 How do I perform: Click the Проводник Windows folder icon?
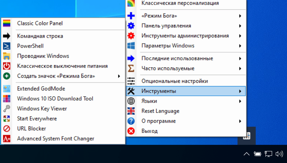(7, 56)
